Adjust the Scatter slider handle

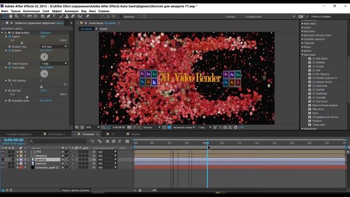point(22,43)
